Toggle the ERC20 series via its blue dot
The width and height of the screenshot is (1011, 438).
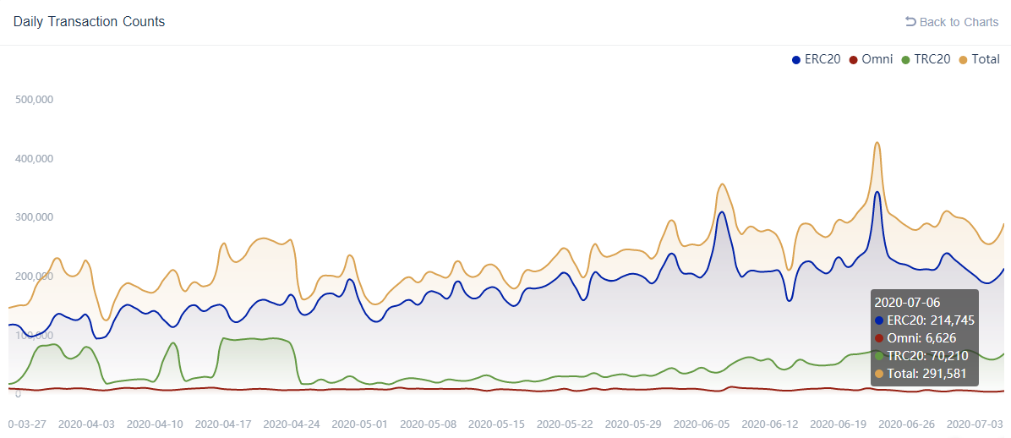click(796, 59)
